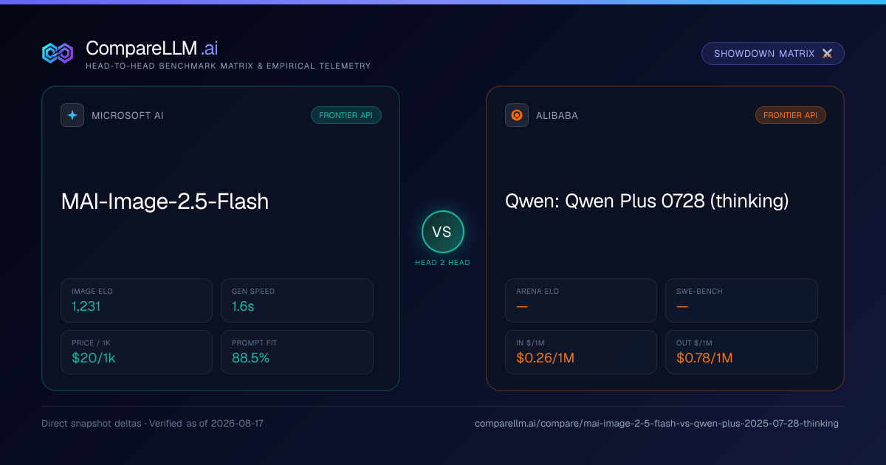Select the Price / 1K $20/1k tile
The image size is (886, 465).
137,352
